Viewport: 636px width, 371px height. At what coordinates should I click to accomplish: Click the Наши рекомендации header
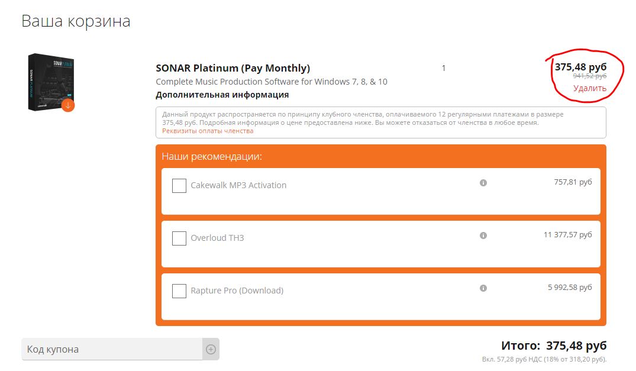pyautogui.click(x=212, y=157)
